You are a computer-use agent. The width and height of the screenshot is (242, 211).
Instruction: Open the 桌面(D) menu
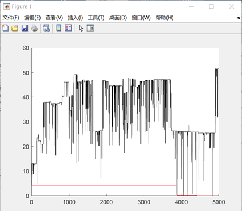(118, 18)
